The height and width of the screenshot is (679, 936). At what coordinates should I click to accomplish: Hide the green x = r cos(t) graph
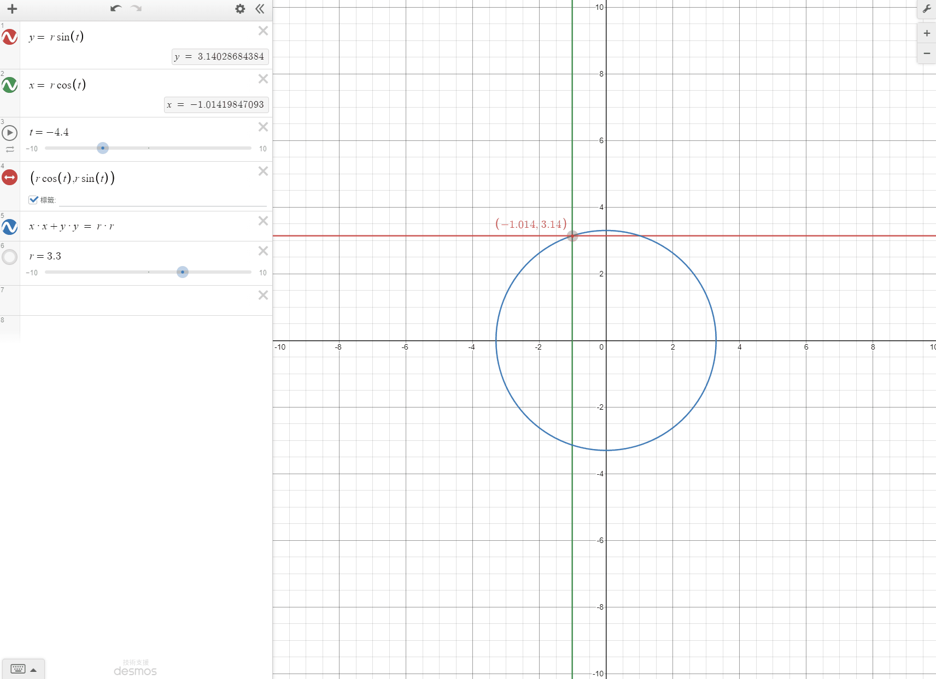pyautogui.click(x=10, y=85)
